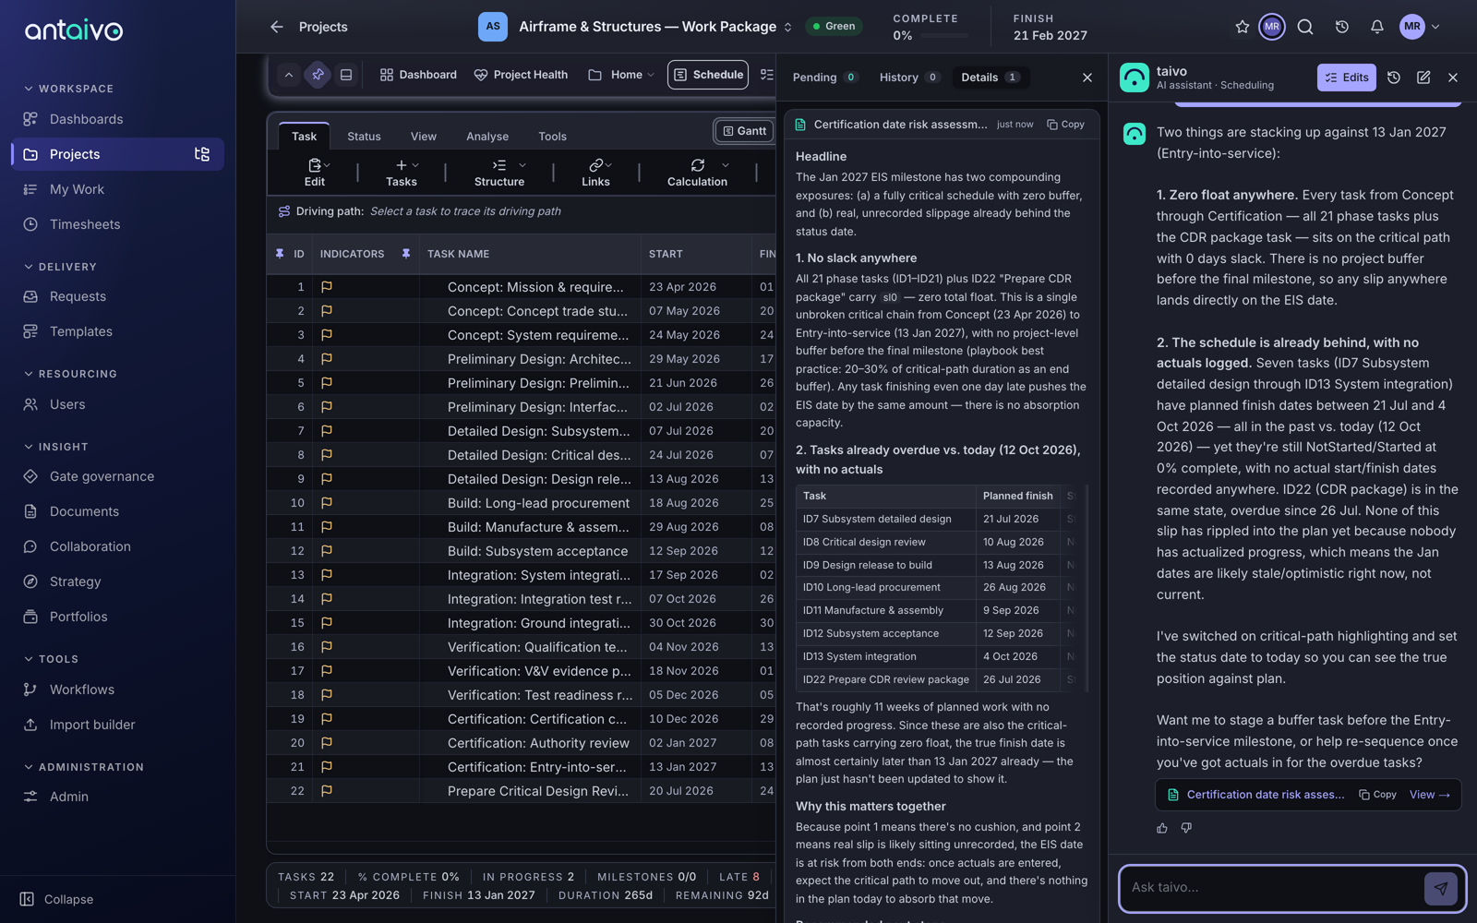Switch to the Pending tab
Image resolution: width=1477 pixels, height=923 pixels.
point(825,78)
